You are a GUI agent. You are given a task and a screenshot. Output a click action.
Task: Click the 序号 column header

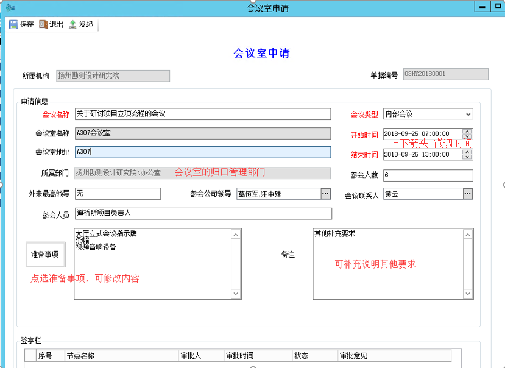(x=50, y=356)
